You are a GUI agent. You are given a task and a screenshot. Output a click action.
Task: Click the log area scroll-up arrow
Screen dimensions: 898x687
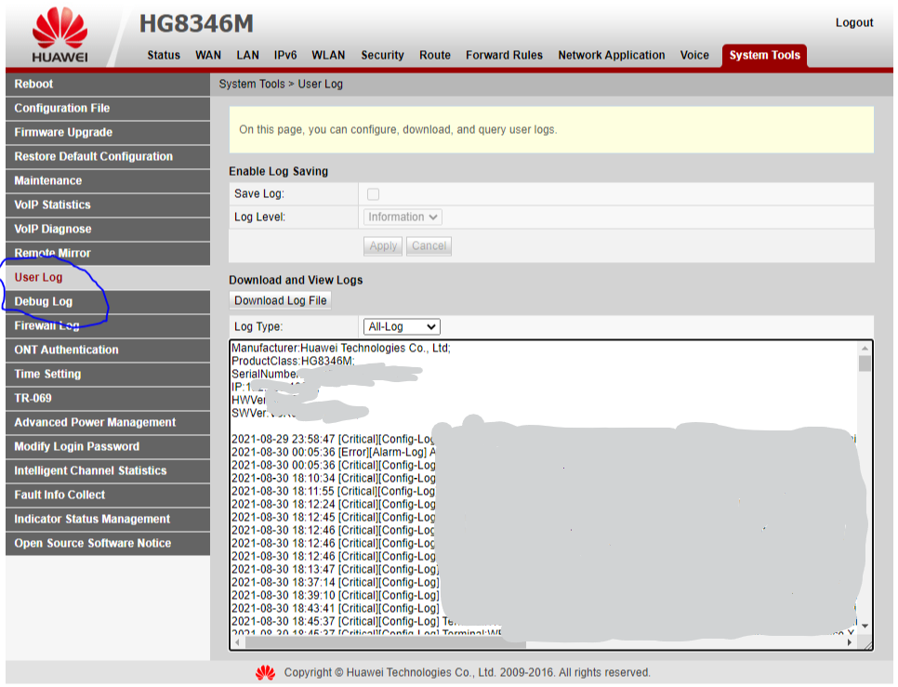pos(865,348)
